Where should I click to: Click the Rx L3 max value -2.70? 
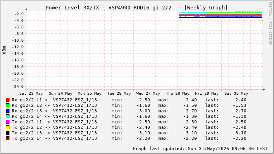(190, 111)
